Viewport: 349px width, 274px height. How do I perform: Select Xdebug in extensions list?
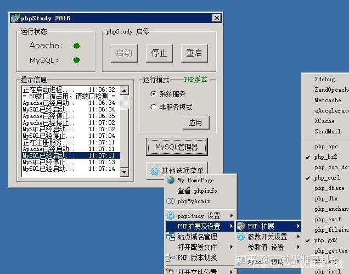[325, 79]
